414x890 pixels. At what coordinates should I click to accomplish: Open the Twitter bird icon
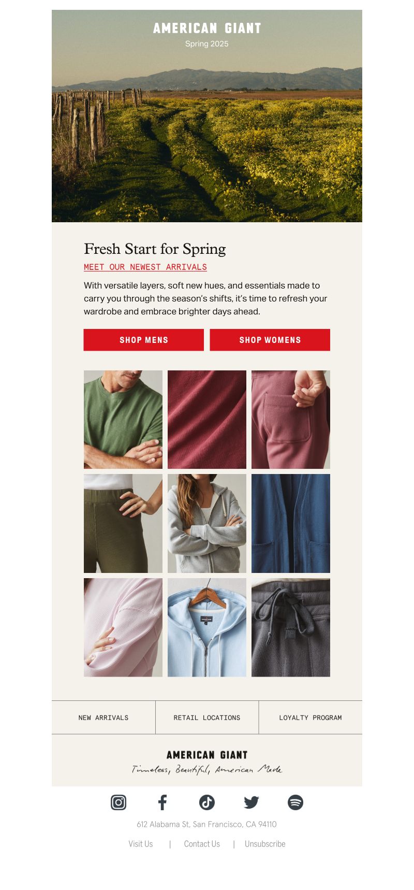tap(252, 802)
